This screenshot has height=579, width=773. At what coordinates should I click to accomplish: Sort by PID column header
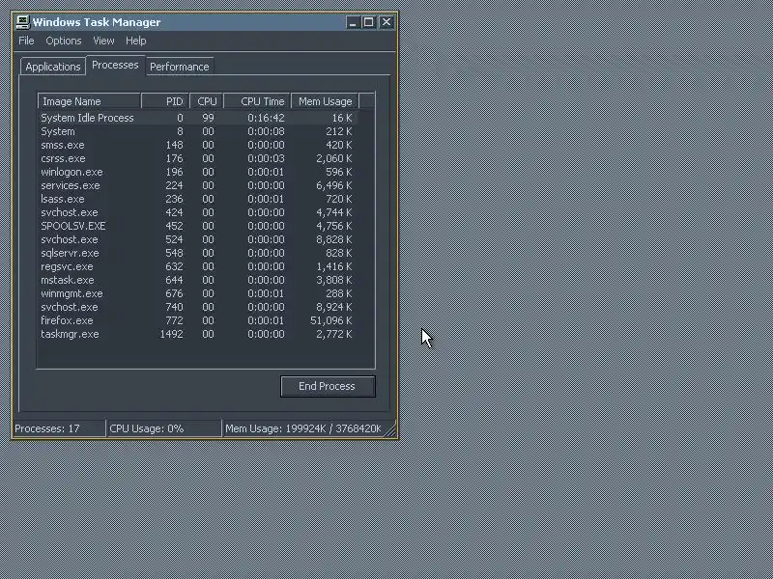point(165,101)
